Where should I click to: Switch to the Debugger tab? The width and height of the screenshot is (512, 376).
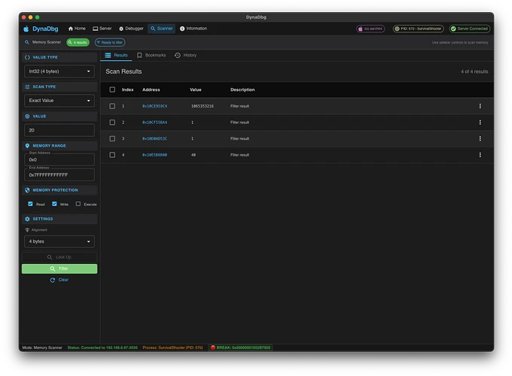(130, 29)
